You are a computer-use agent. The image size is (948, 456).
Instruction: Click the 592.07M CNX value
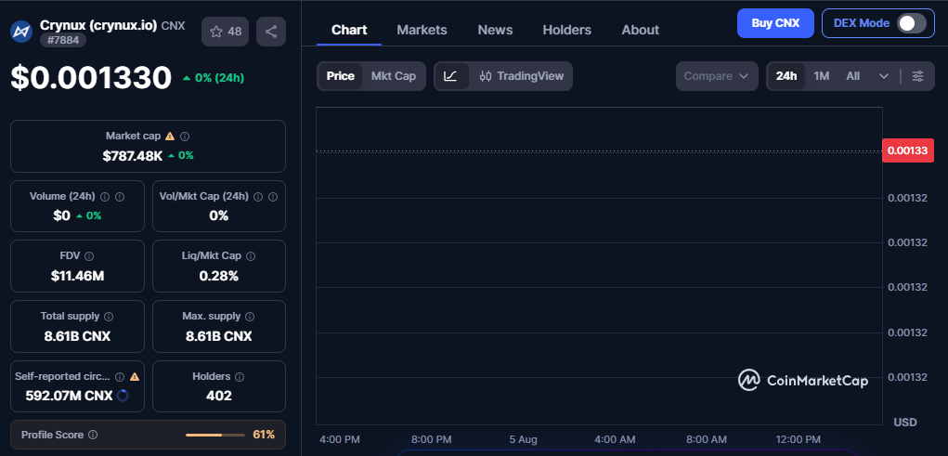pyautogui.click(x=69, y=397)
